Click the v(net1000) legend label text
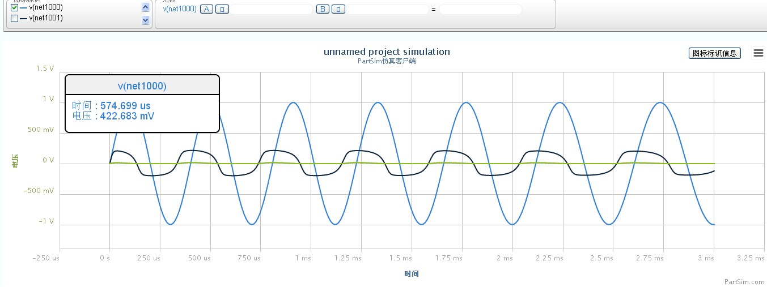The width and height of the screenshot is (767, 287). click(x=46, y=7)
